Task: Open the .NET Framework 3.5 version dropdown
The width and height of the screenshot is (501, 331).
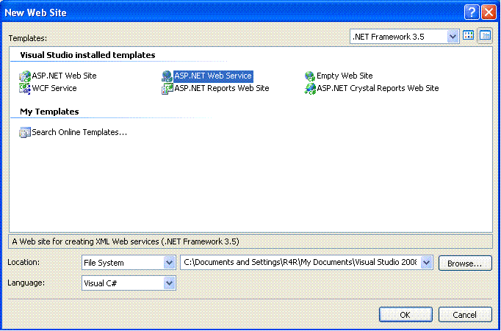Action: [453, 37]
